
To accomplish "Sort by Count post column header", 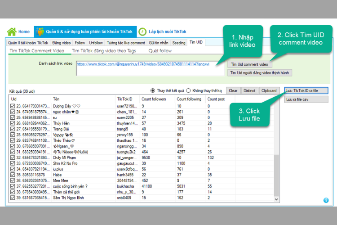I will pyautogui.click(x=220, y=99).
